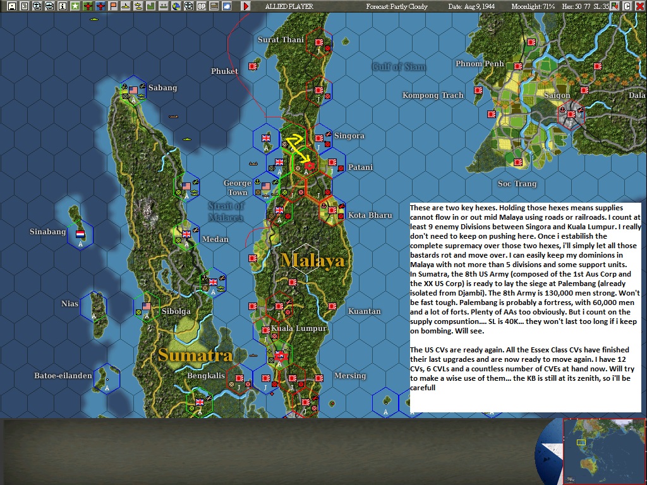Click the orange flag toolbar icon
647x485 pixels.
[x=112, y=6]
